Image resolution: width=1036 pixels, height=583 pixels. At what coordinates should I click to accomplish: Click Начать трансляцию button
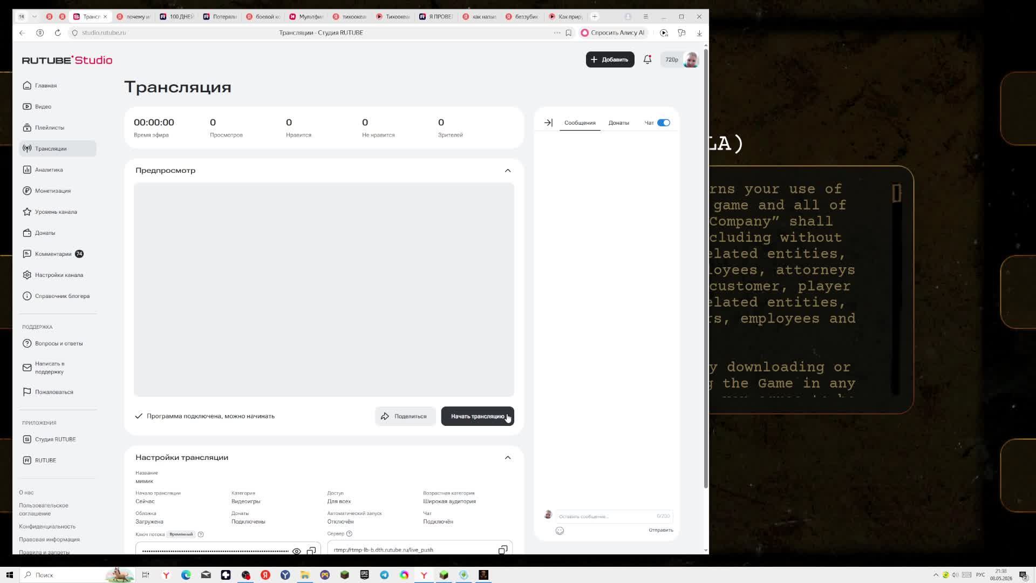(x=478, y=416)
